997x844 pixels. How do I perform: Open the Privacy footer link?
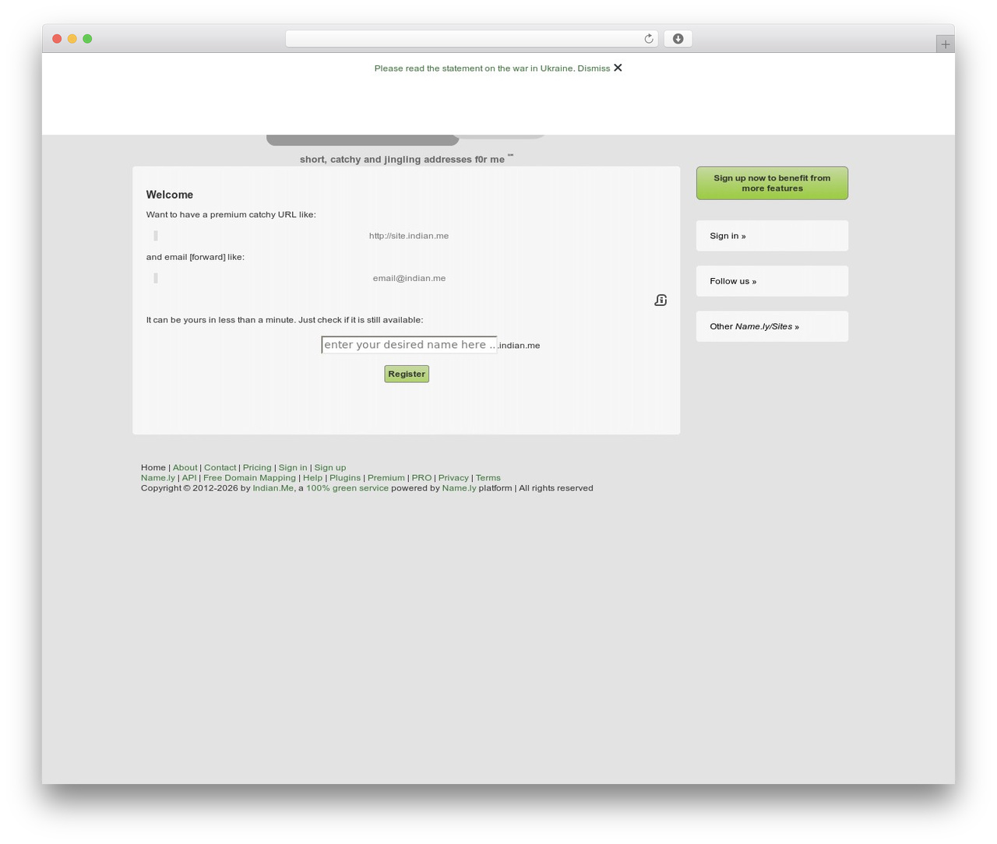pos(453,478)
